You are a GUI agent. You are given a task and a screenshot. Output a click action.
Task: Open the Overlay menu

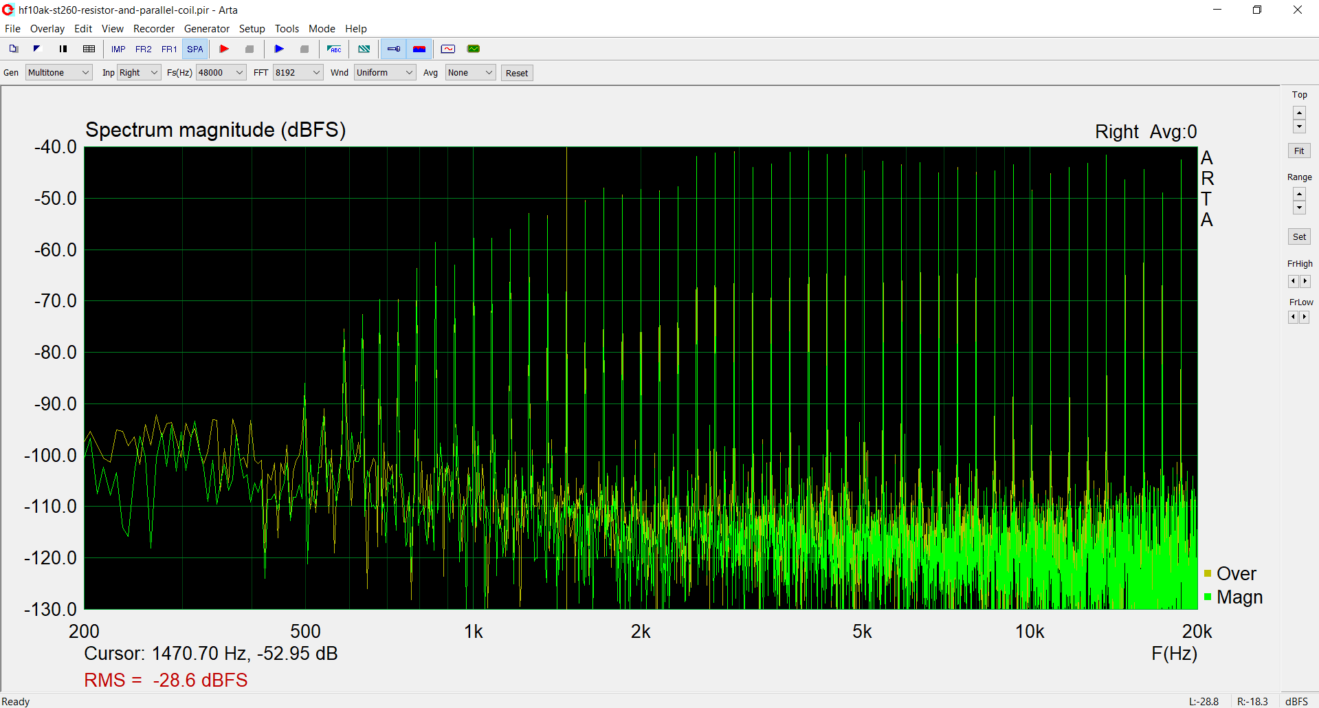pyautogui.click(x=47, y=28)
